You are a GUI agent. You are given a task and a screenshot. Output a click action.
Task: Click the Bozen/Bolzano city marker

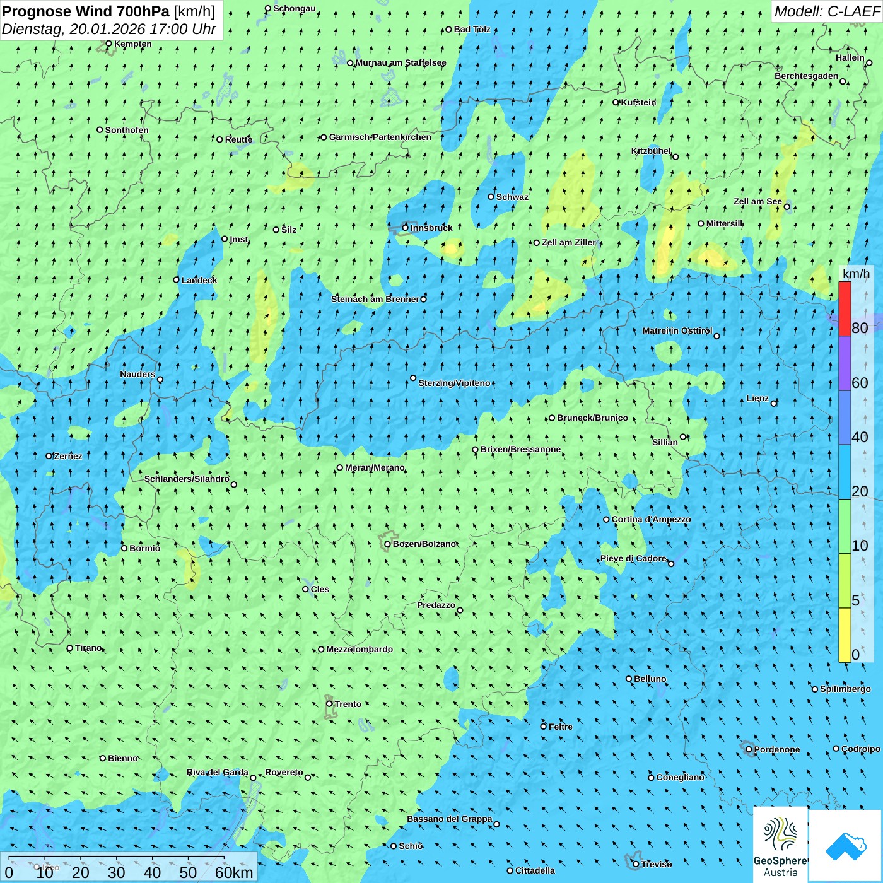point(387,544)
